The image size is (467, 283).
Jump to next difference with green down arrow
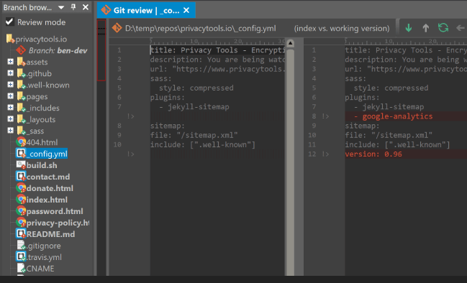pyautogui.click(x=409, y=28)
